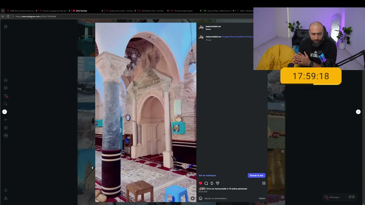Switch to 'Psyco_M Clips' tab
Image resolution: width=365 pixels, height=205 pixels.
coord(219,11)
